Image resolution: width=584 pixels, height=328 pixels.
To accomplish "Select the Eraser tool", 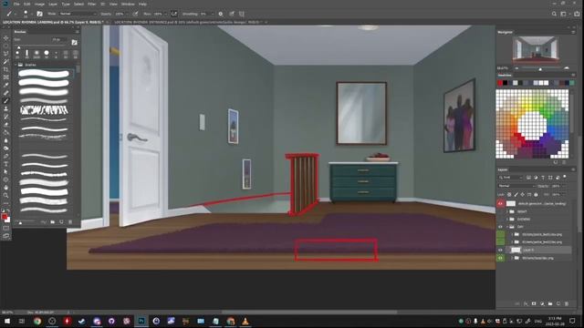I will (6, 125).
